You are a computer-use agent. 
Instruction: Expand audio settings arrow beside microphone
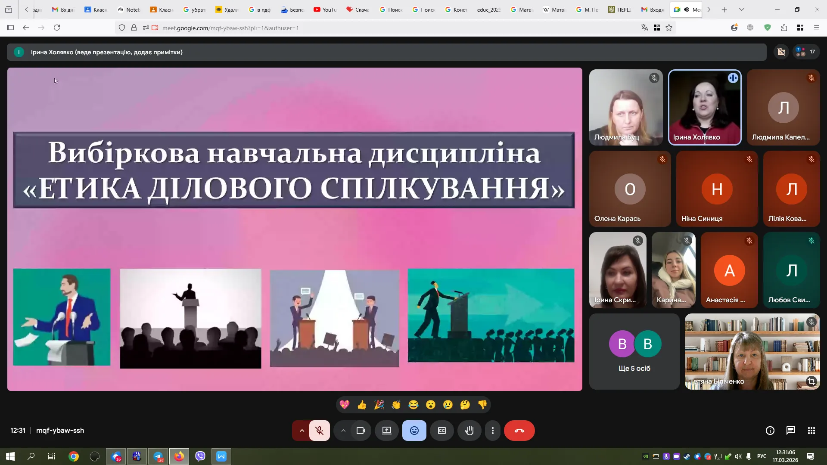[302, 431]
